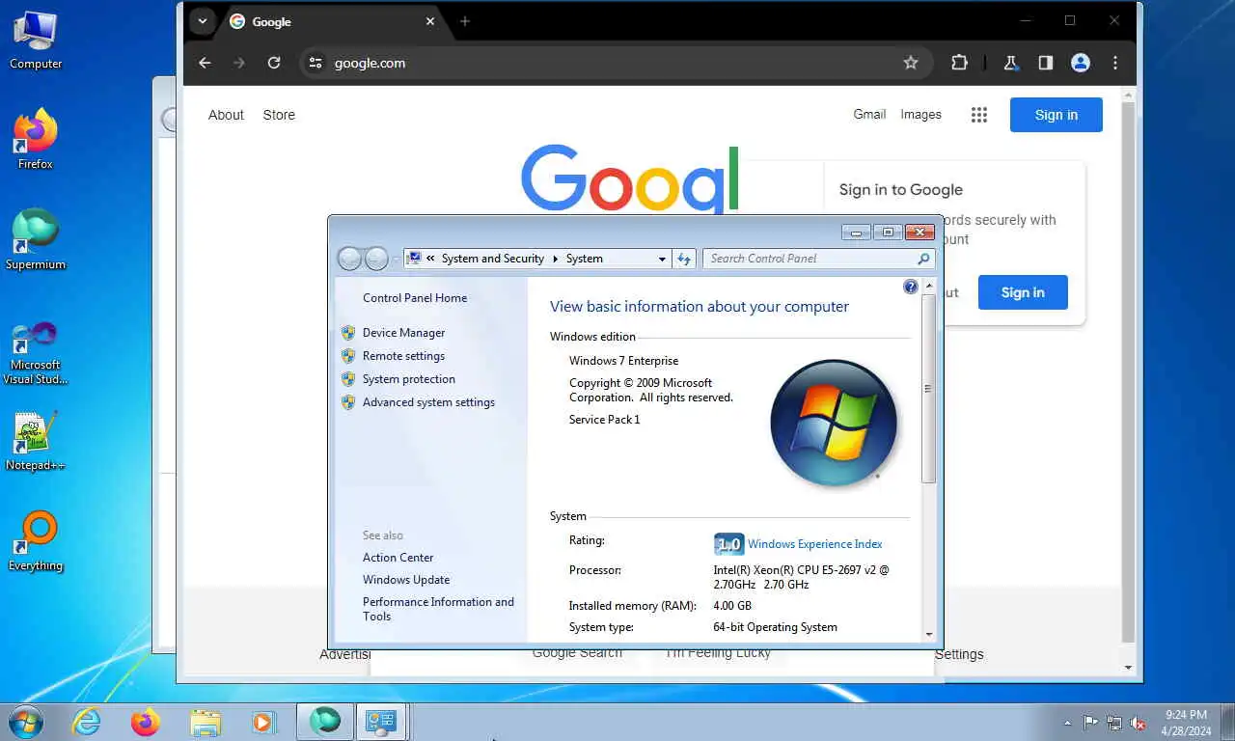Open the Firefox desktop shortcut
The height and width of the screenshot is (741, 1235).
click(36, 140)
